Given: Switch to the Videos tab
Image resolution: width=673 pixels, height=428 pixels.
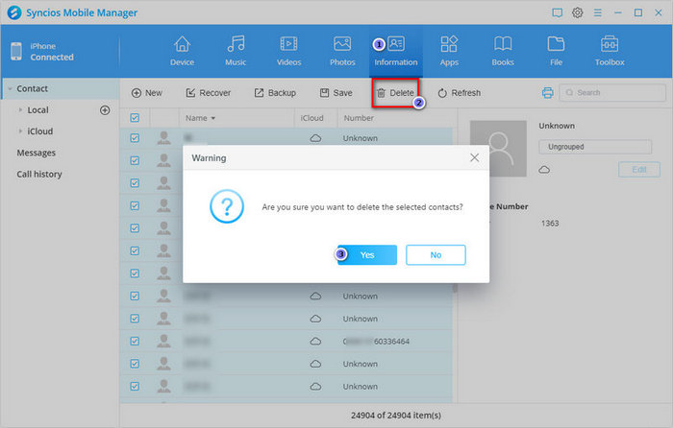Looking at the screenshot, I should [x=288, y=51].
